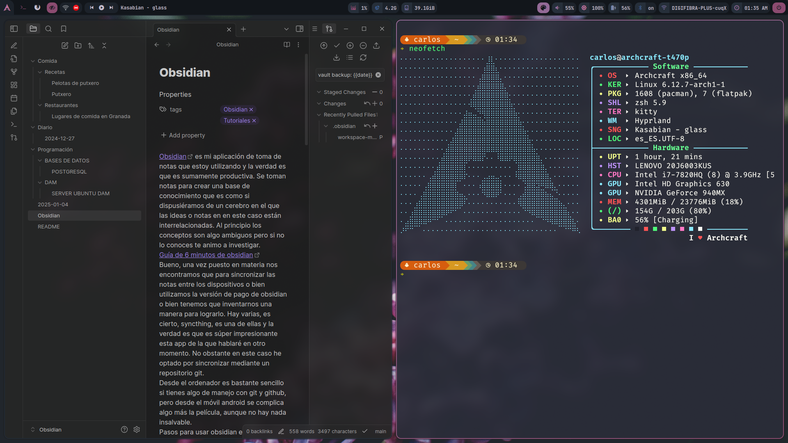Image resolution: width=788 pixels, height=443 pixels.
Task: Open the note's more options menu
Action: tap(298, 45)
